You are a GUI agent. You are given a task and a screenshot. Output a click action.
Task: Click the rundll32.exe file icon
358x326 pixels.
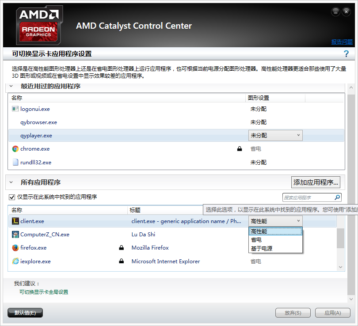point(15,162)
